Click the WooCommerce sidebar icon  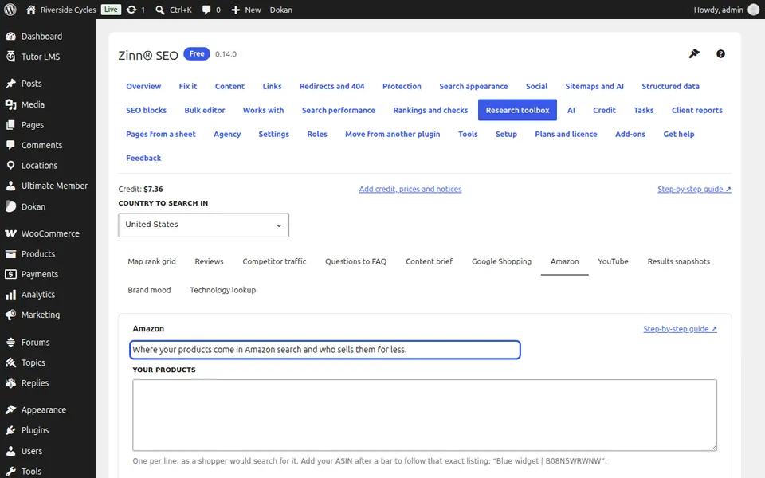click(x=10, y=233)
